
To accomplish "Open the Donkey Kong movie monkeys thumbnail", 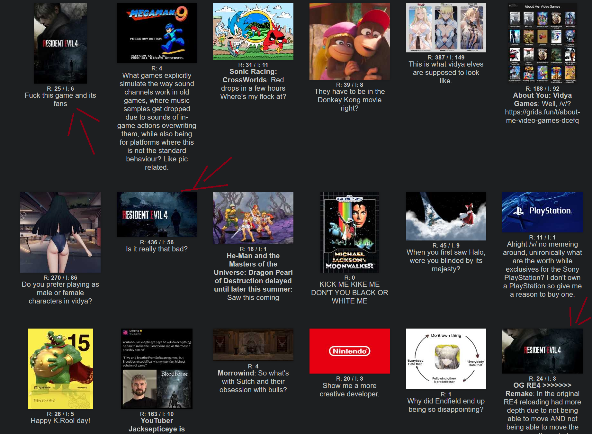I will tap(350, 41).
